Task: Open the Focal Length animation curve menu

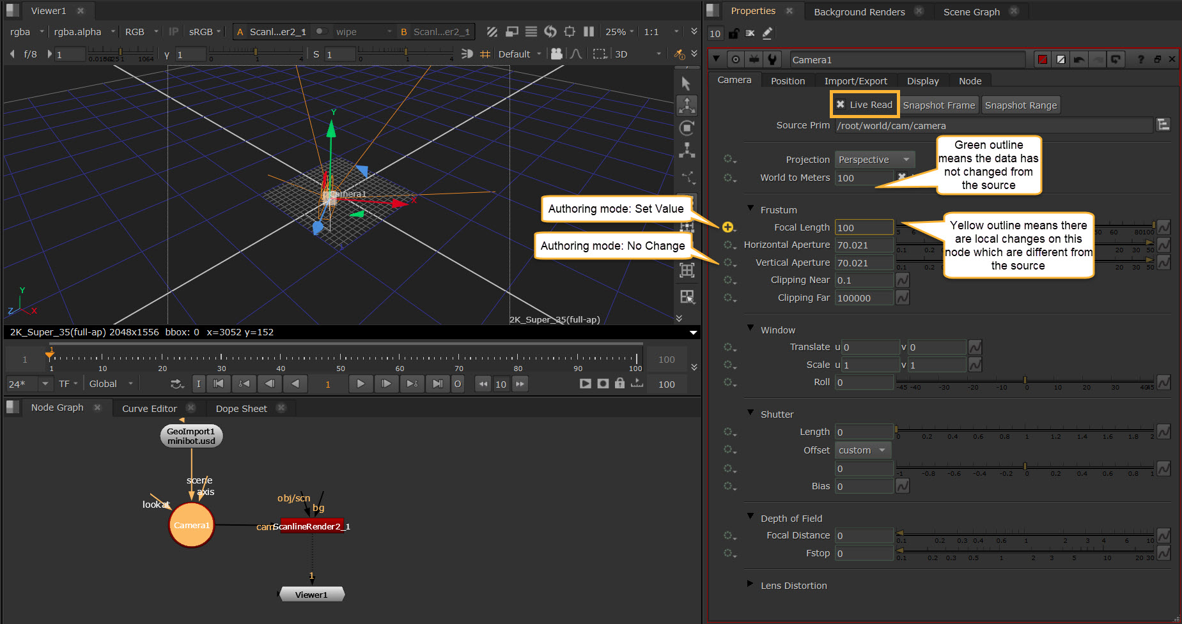Action: pyautogui.click(x=1164, y=227)
